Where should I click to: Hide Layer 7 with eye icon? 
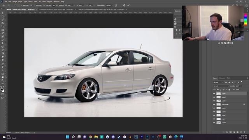(214, 94)
